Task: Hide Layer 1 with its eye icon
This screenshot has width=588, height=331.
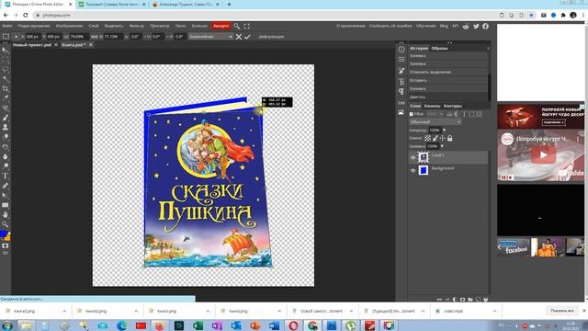Action: pyautogui.click(x=413, y=157)
